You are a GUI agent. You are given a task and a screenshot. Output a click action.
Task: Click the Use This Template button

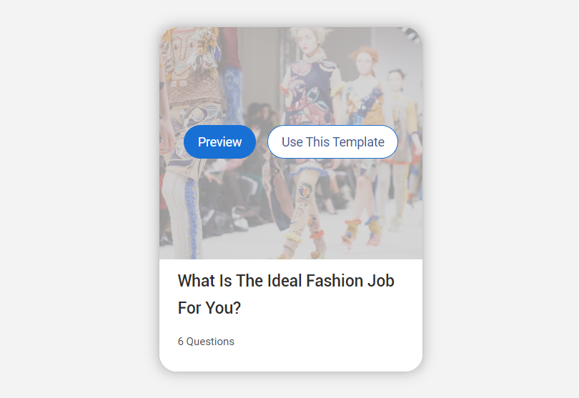tap(332, 141)
